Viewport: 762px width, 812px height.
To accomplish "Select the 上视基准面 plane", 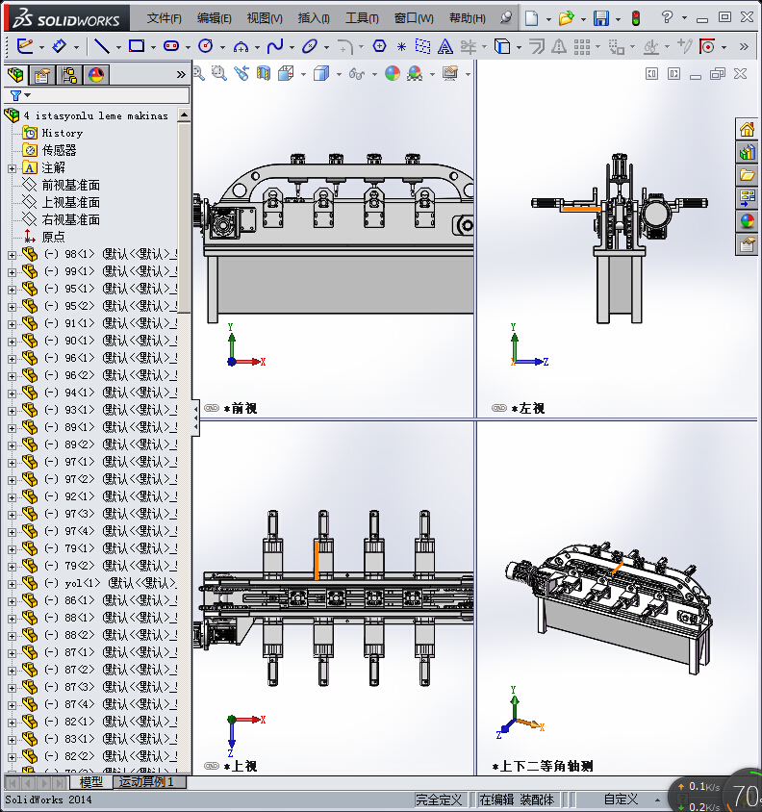I will click(70, 202).
